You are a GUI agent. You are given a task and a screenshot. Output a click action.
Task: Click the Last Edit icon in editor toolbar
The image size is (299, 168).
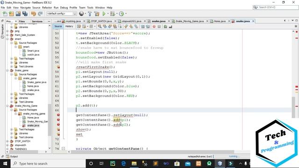pos(79,27)
